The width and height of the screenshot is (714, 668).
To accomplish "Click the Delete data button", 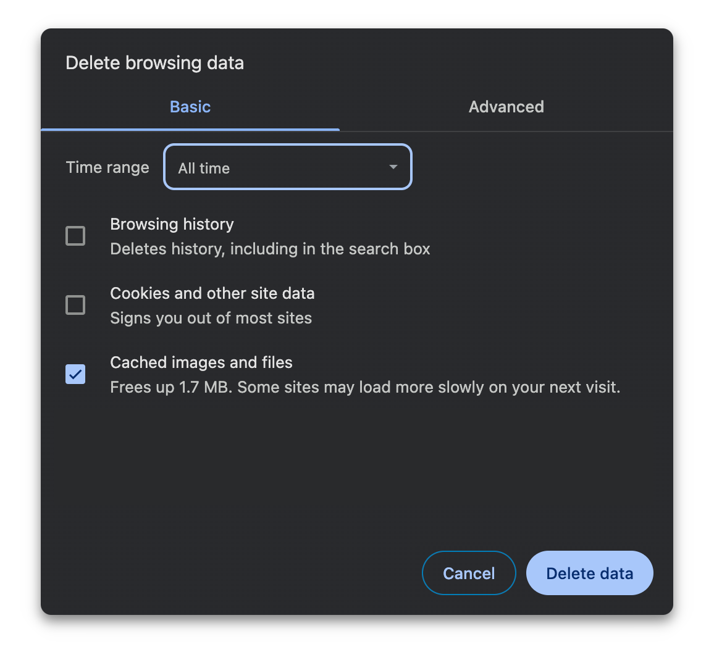I will coord(589,573).
